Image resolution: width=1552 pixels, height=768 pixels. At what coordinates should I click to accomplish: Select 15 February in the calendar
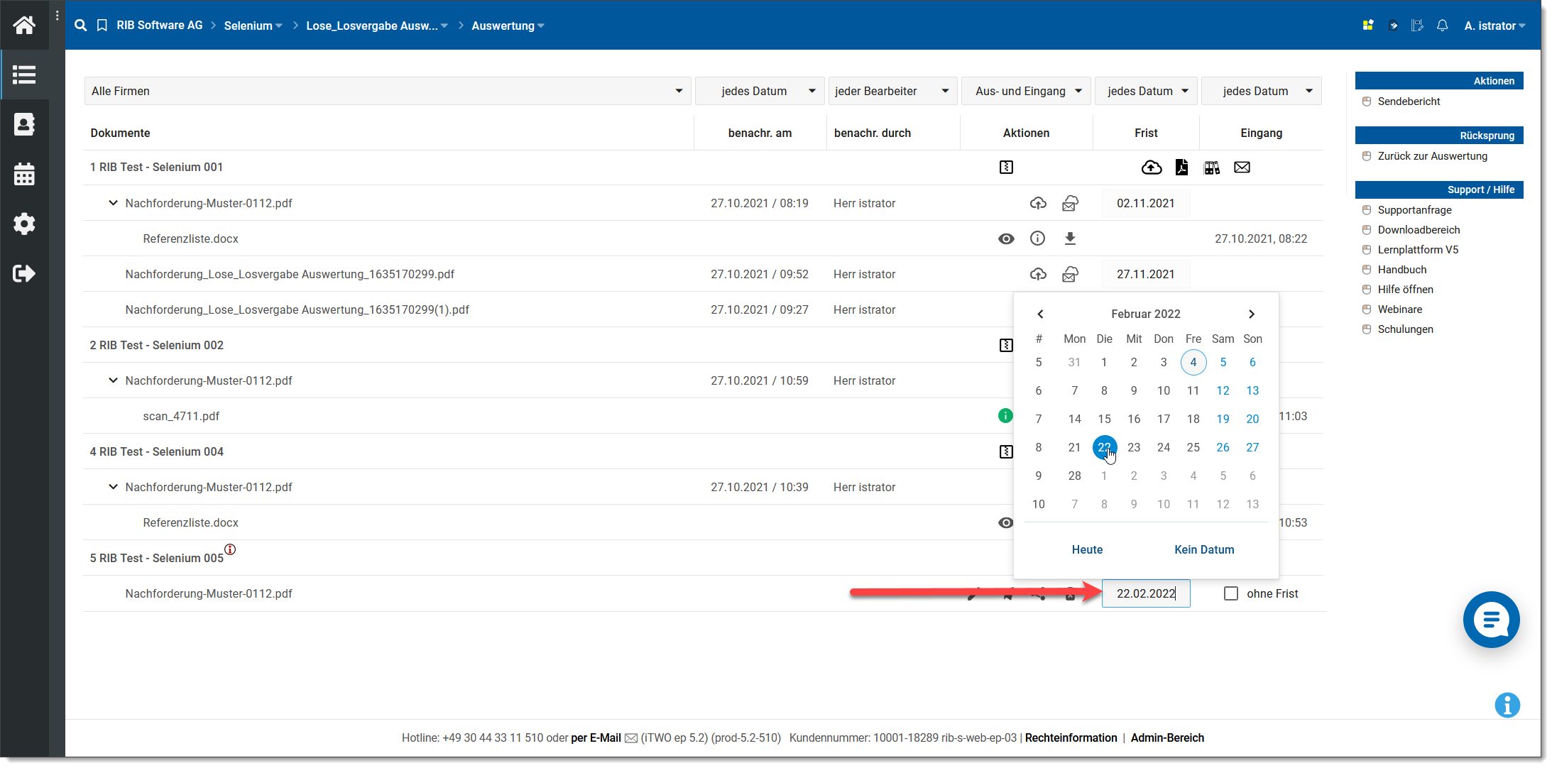tap(1104, 419)
